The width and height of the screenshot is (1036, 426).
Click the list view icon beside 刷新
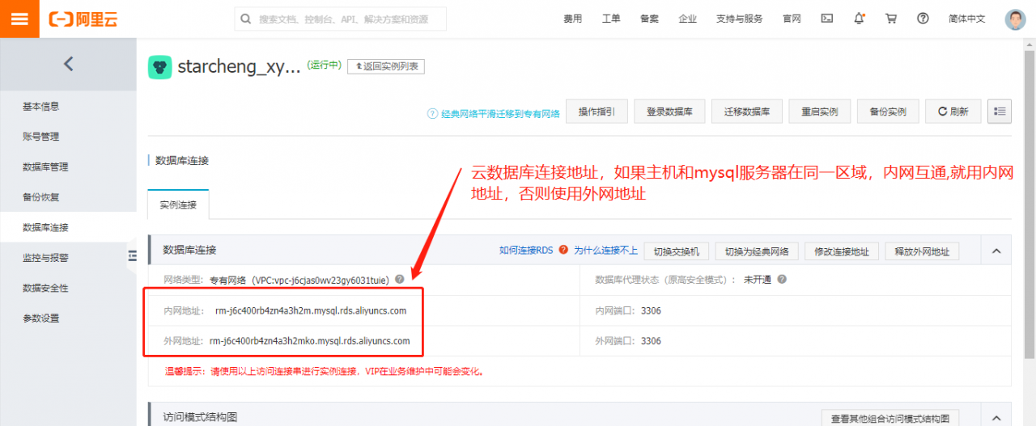(x=1000, y=112)
